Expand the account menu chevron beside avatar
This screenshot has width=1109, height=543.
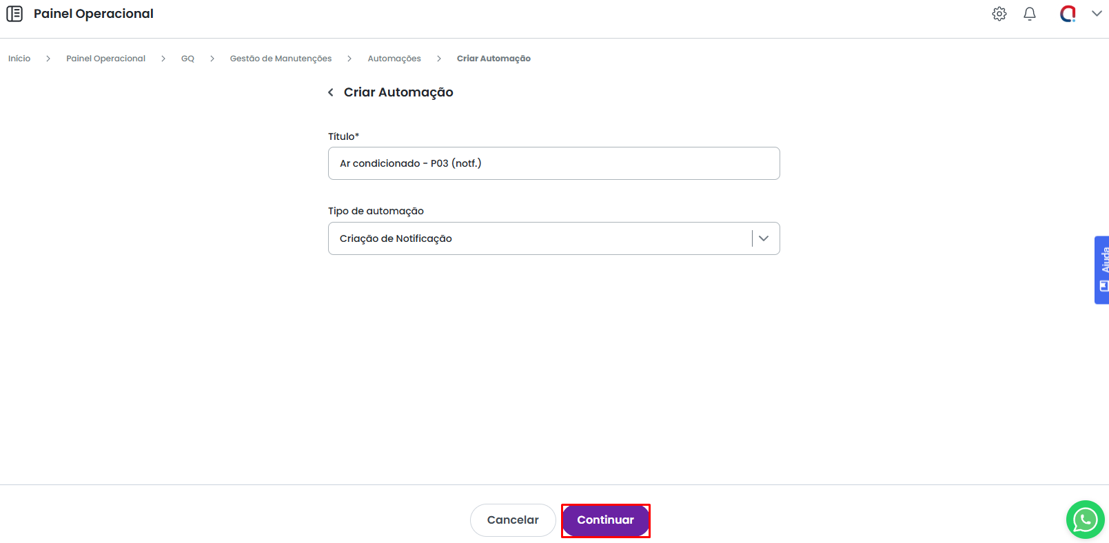pyautogui.click(x=1097, y=14)
